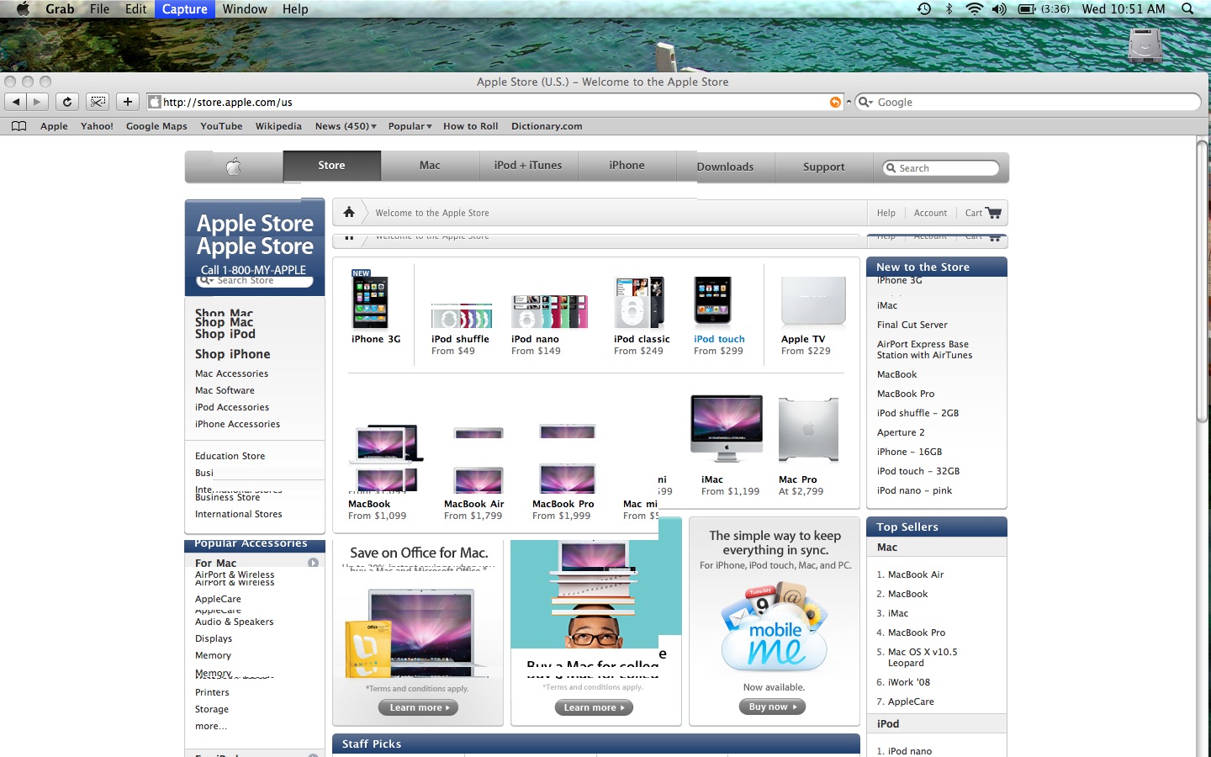1211x757 pixels.
Task: Open the Education Store link
Action: (230, 456)
